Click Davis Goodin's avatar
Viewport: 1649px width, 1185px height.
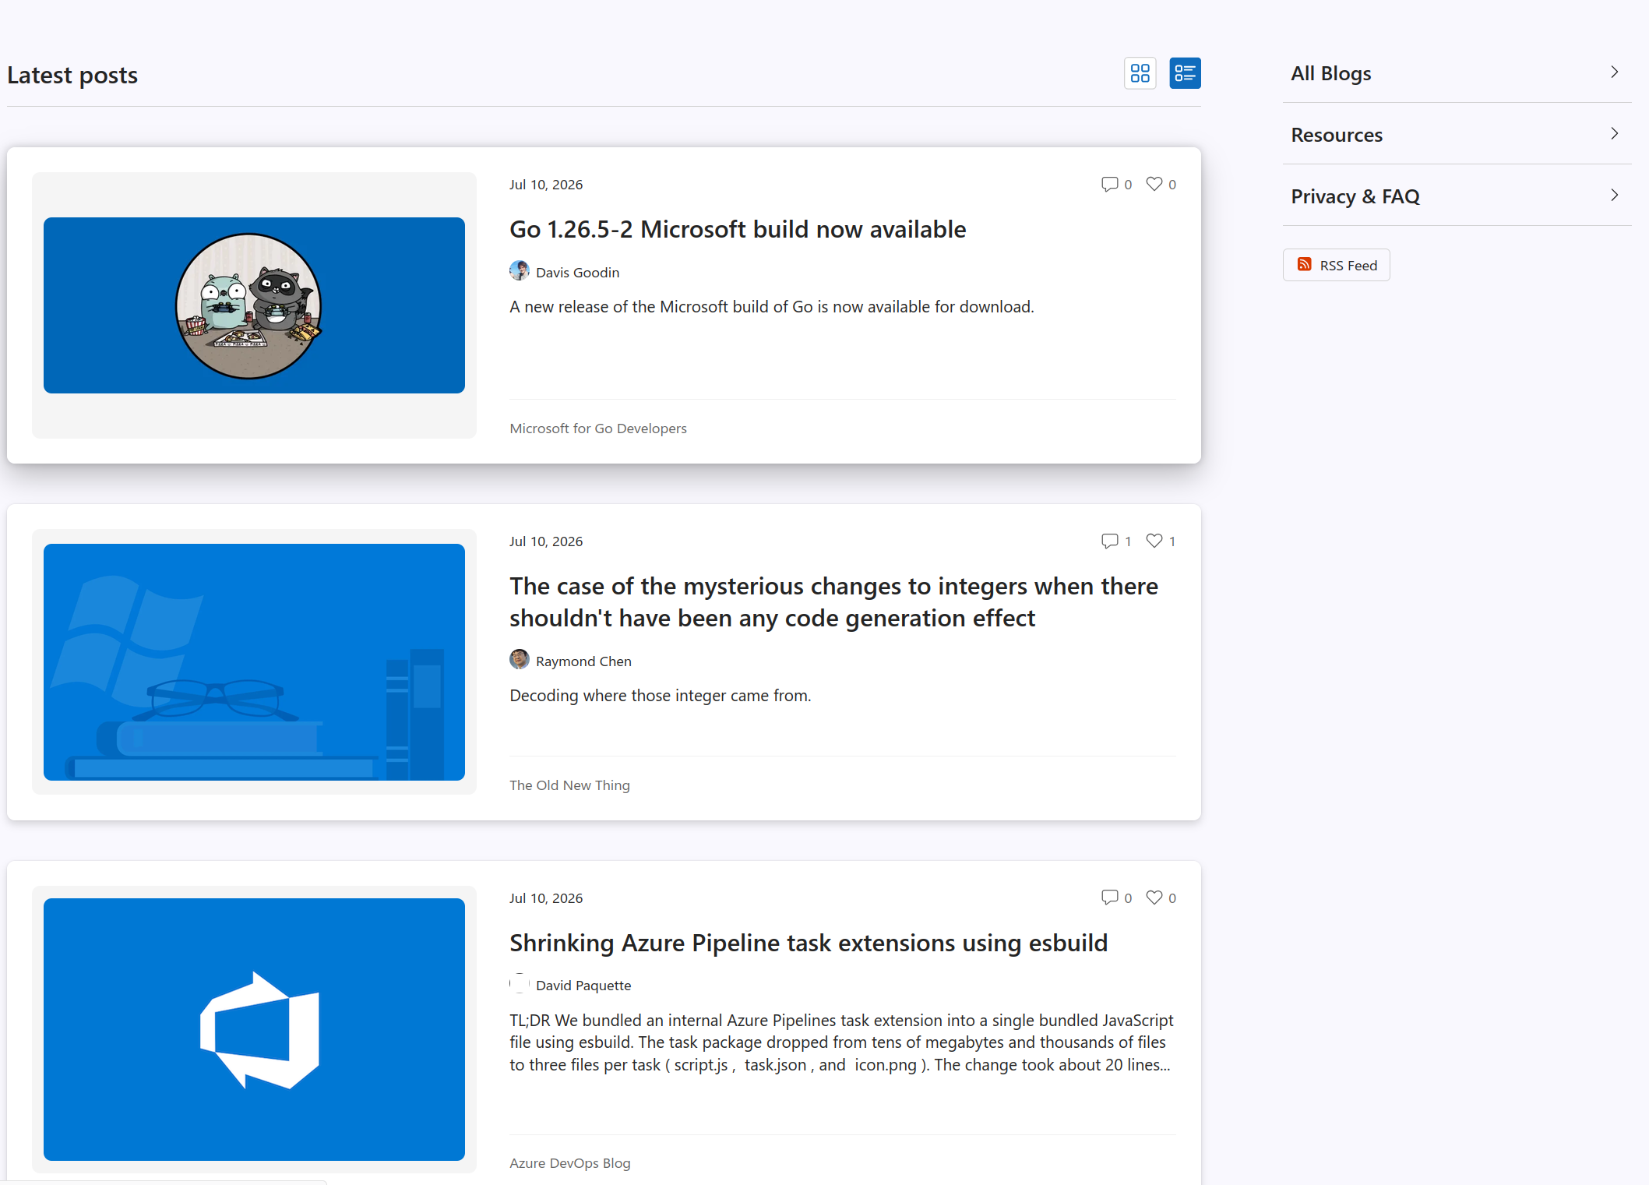(x=520, y=271)
